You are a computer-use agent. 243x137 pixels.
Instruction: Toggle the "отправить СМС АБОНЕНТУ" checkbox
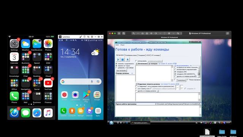pyautogui.click(x=175, y=74)
